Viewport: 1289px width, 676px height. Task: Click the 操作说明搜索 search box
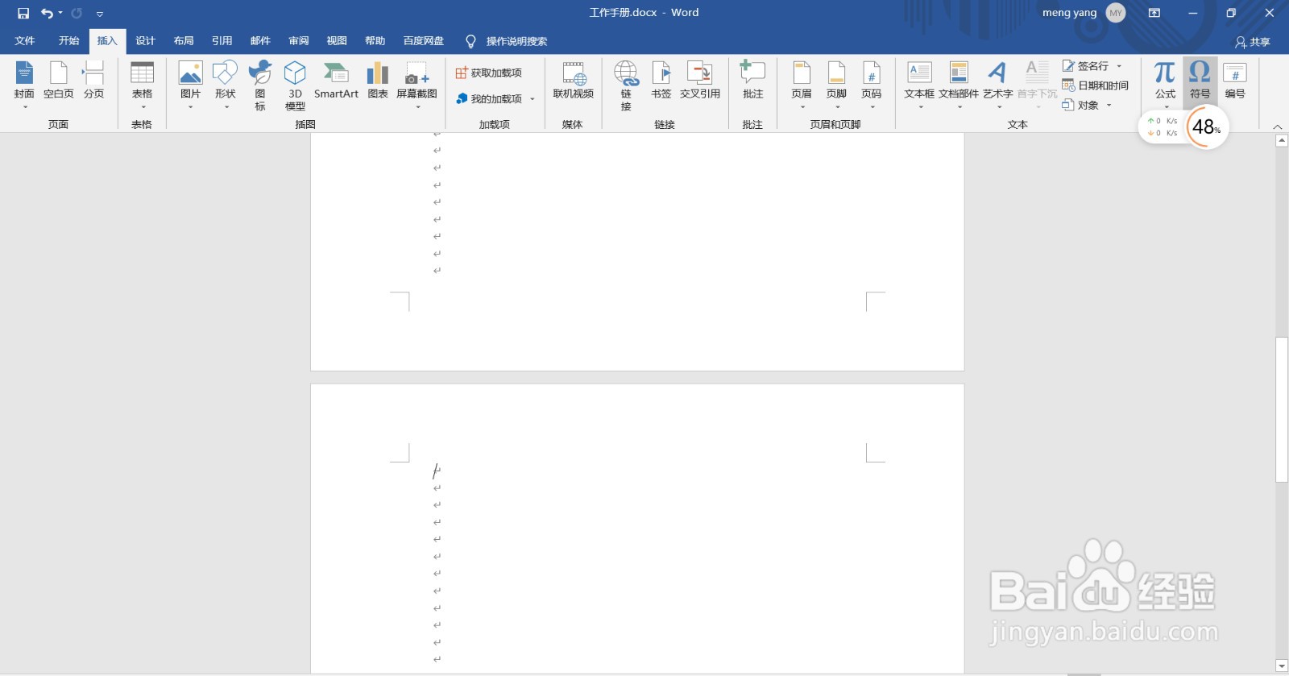coord(507,41)
